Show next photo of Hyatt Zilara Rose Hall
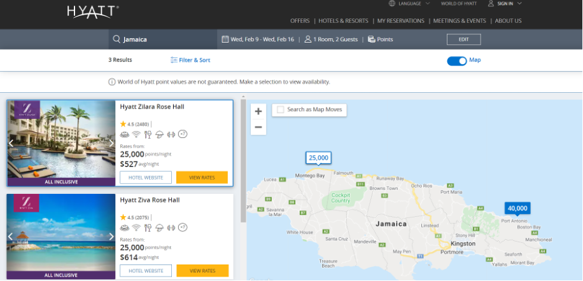Screen dimensions: 583x281 111,143
